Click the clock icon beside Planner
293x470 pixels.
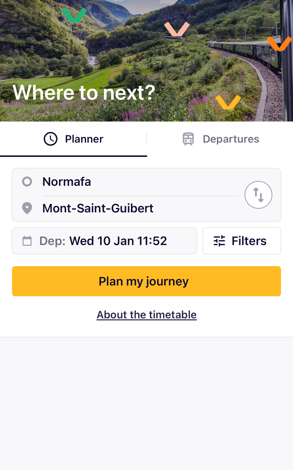[51, 139]
